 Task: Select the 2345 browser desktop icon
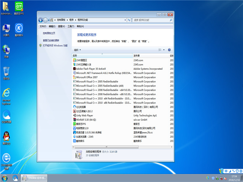pos(6,162)
